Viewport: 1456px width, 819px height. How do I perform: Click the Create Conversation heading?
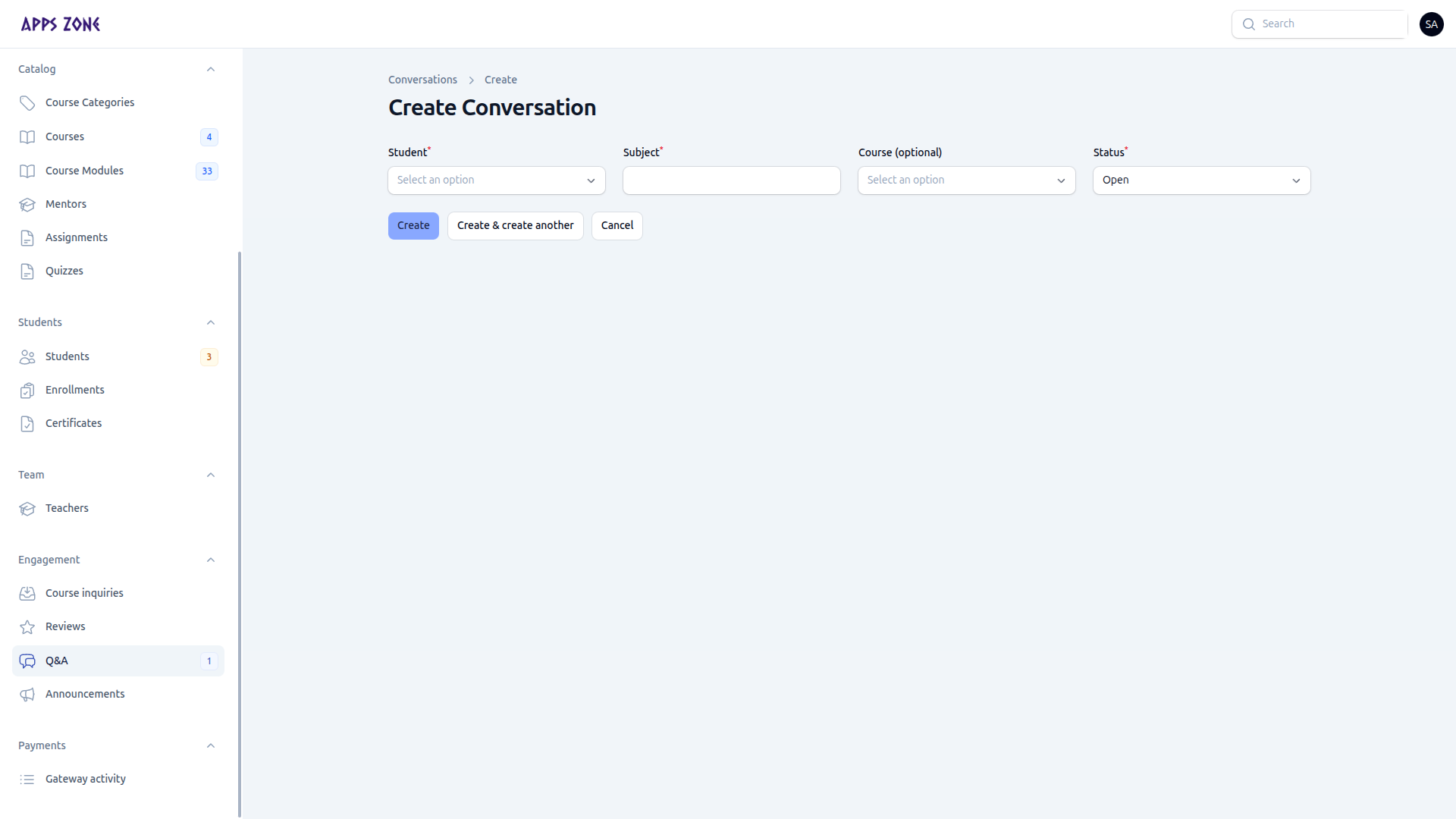click(492, 108)
